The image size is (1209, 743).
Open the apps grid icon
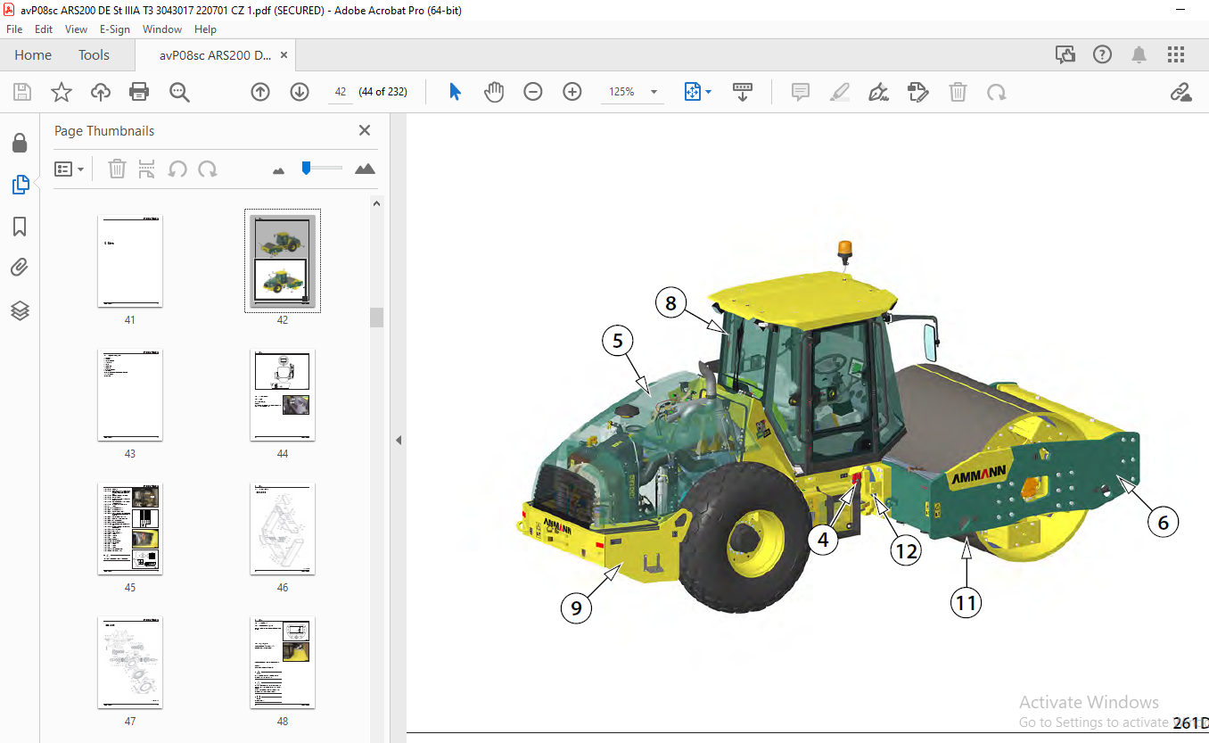coord(1176,54)
